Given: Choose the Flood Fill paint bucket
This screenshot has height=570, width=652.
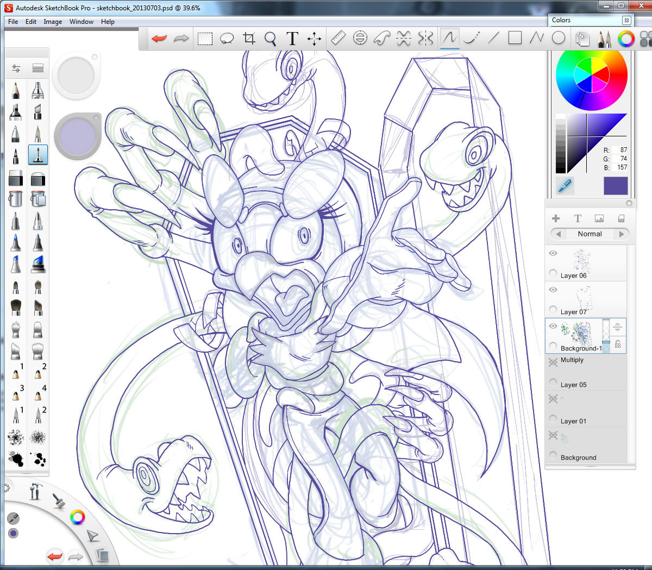Looking at the screenshot, I should point(15,199).
